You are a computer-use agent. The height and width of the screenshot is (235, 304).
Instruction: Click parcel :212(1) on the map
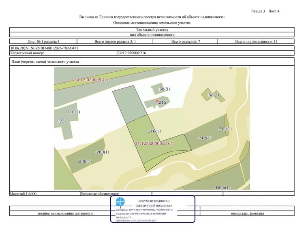(x=205, y=138)
